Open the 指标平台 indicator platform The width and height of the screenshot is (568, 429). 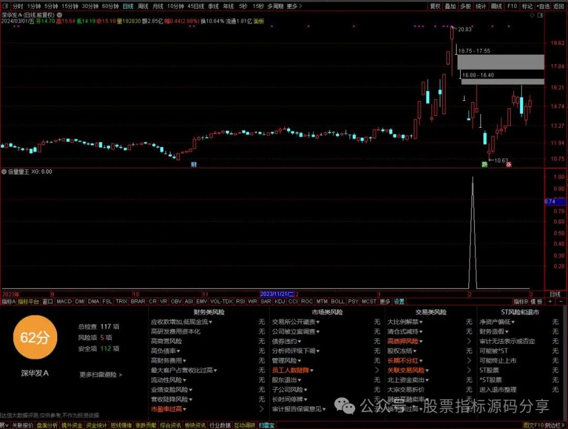coord(28,301)
